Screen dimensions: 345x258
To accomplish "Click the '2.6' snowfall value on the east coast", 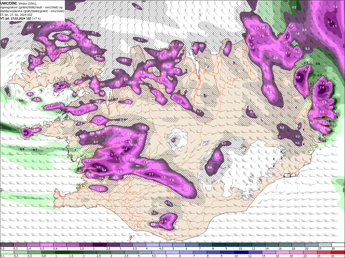I will pos(322,84).
